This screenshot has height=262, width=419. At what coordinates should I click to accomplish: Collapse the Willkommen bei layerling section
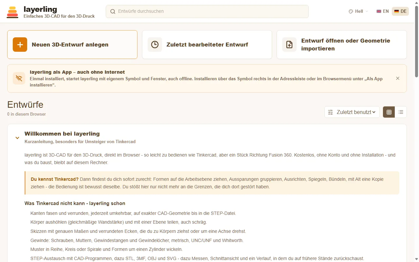(17, 138)
